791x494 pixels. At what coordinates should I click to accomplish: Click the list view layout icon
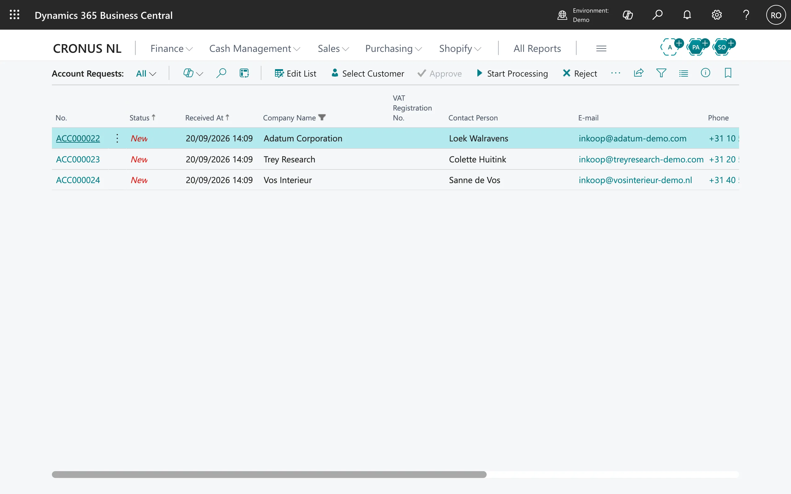click(683, 73)
